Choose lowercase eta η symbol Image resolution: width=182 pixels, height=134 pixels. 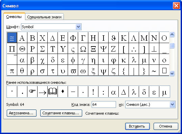click(x=93, y=59)
